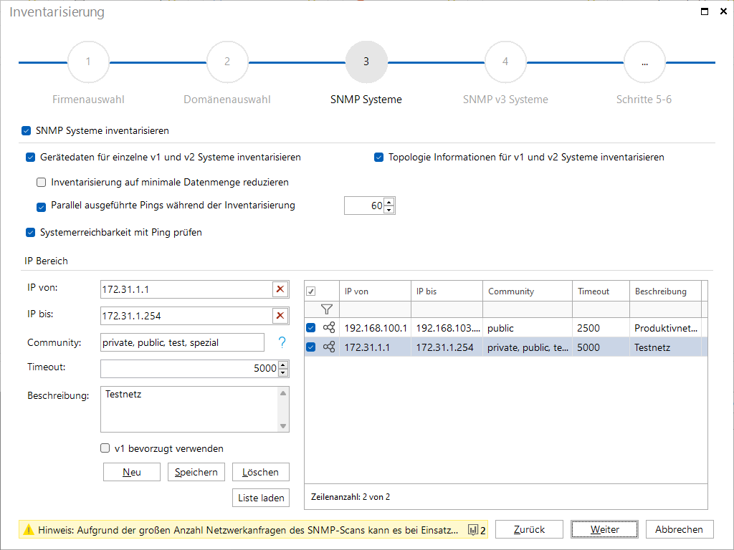
Task: Click the Abbrechen button
Action: click(x=680, y=529)
